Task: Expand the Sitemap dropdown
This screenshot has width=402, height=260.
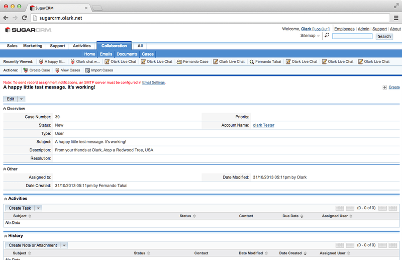Action: (319, 36)
